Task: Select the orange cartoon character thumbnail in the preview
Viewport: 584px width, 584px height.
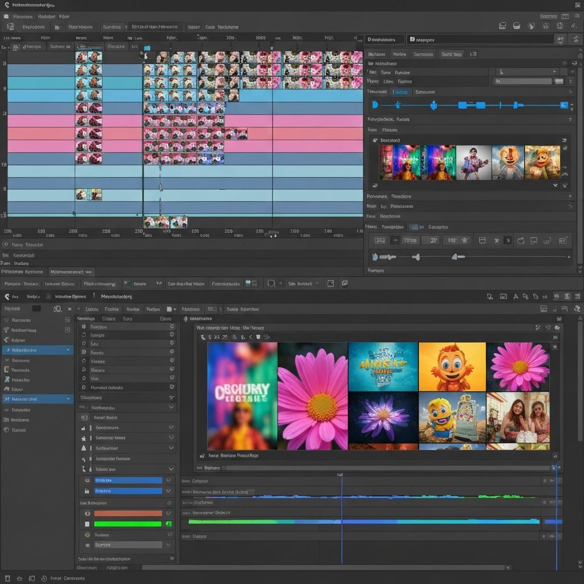Action: click(x=452, y=368)
